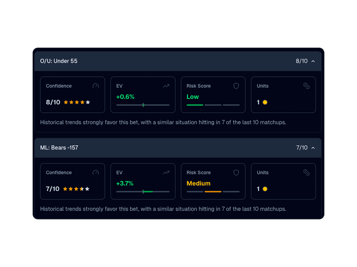Collapse the ML: Bears -157 section chevron
The image size is (357, 267).
click(x=313, y=148)
